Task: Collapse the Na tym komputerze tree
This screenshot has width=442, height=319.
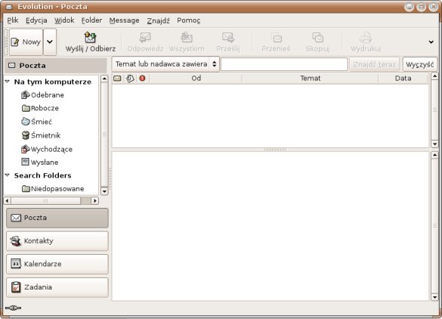Action: click(8, 82)
